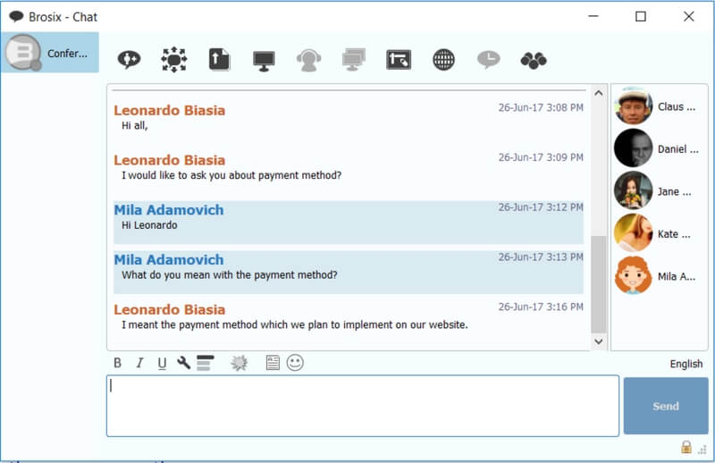Click the English language selector

click(x=686, y=364)
